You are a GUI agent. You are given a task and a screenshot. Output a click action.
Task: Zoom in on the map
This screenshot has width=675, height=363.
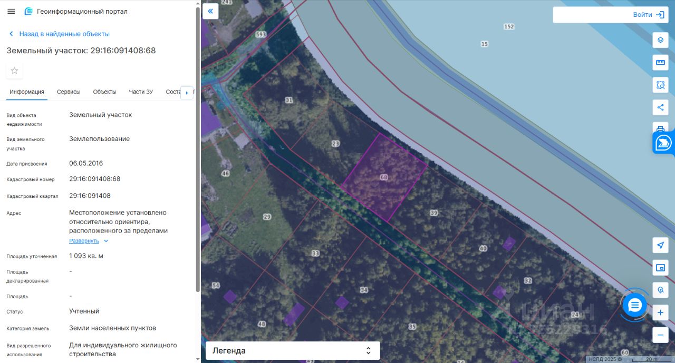660,313
